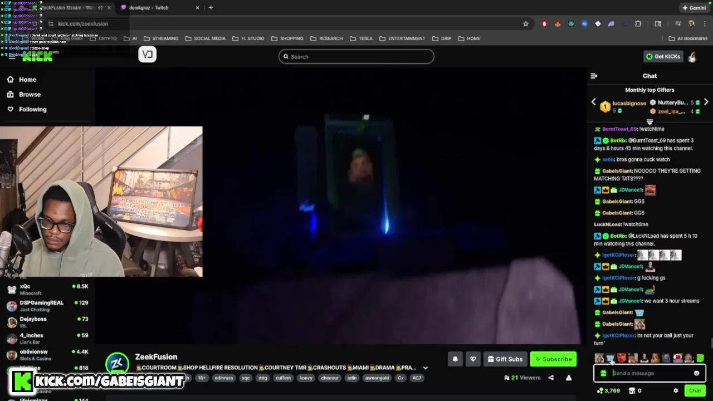This screenshot has width=713, height=401.
Task: Click the xqc tag
Action: click(x=246, y=378)
